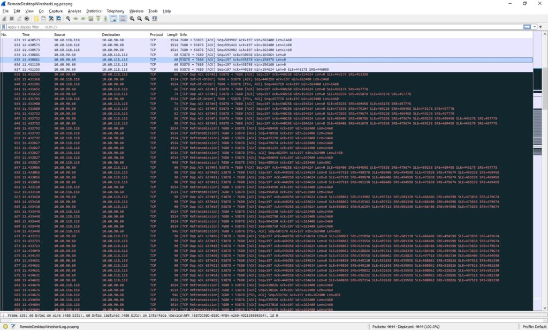Open capture options gear icon
Viewport: 548px width, 330px height.
(x=27, y=19)
